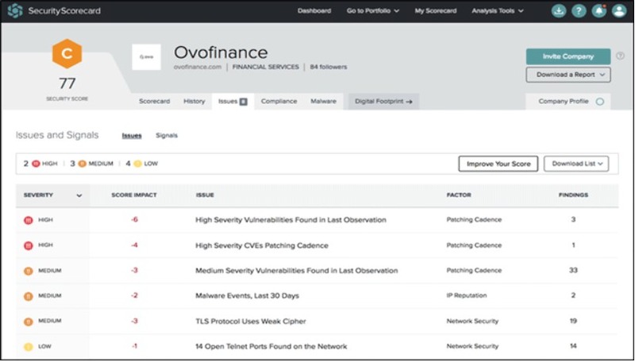
Task: Click MEDIUM icon in Malware Events row
Action: click(29, 296)
